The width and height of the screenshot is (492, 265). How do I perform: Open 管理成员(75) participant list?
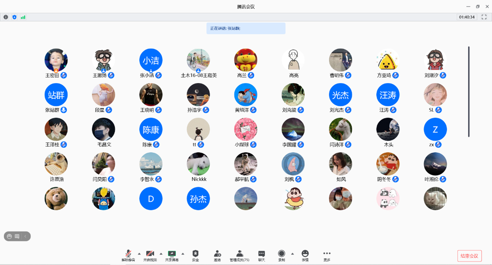240,254
